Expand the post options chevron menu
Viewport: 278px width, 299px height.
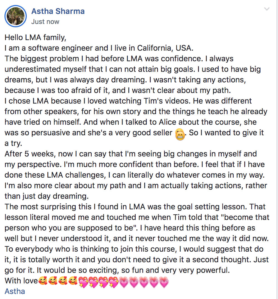point(267,9)
